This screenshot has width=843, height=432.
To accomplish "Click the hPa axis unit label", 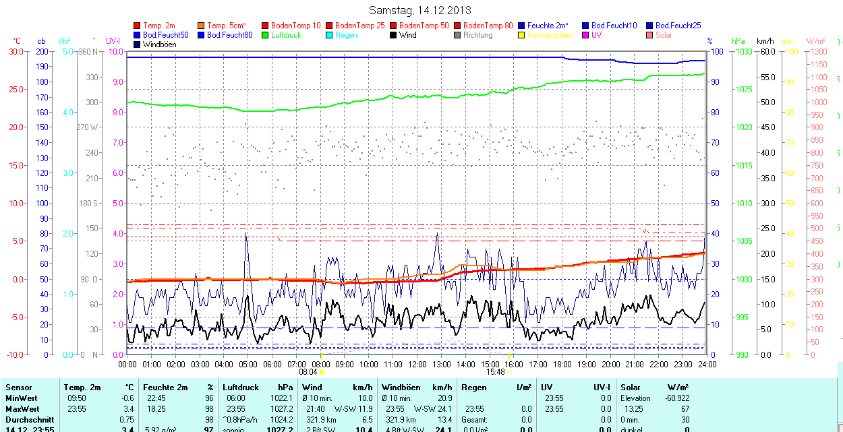I will click(739, 42).
